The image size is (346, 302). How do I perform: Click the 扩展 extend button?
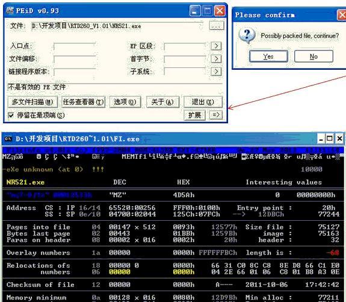click(x=194, y=115)
